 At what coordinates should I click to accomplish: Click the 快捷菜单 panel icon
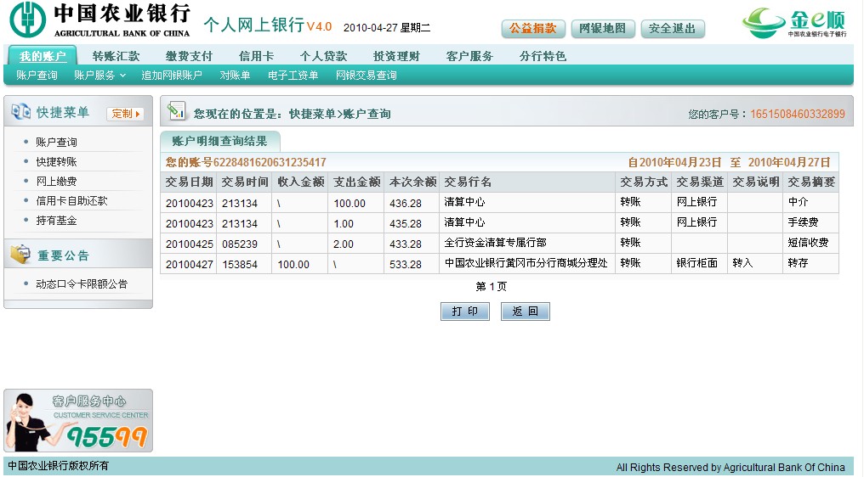tap(20, 112)
